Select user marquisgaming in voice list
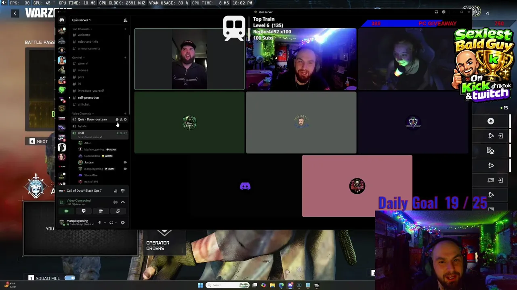Screen dimensions: 517x290 coord(93,169)
